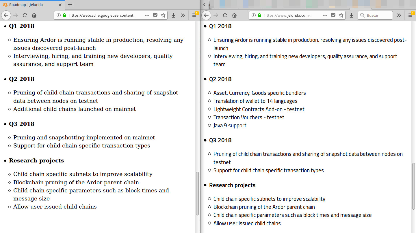
Task: Click forward arrow in jelurida.com window
Action: pyautogui.click(x=216, y=15)
